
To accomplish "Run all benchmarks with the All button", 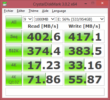I will [x=14, y=22].
